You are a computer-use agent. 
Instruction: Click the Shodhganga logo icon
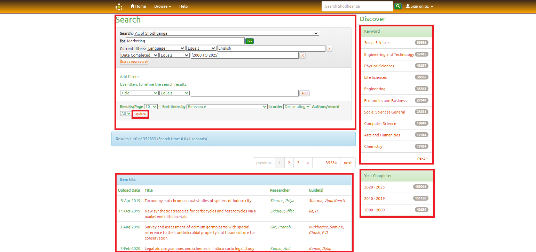[x=119, y=7]
